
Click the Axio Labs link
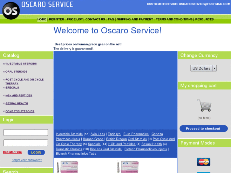[x=98, y=134]
